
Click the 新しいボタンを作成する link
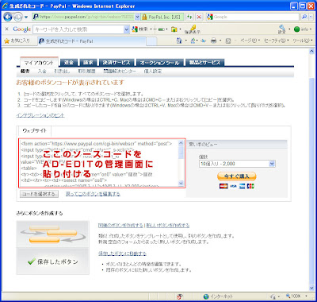[x=168, y=226]
